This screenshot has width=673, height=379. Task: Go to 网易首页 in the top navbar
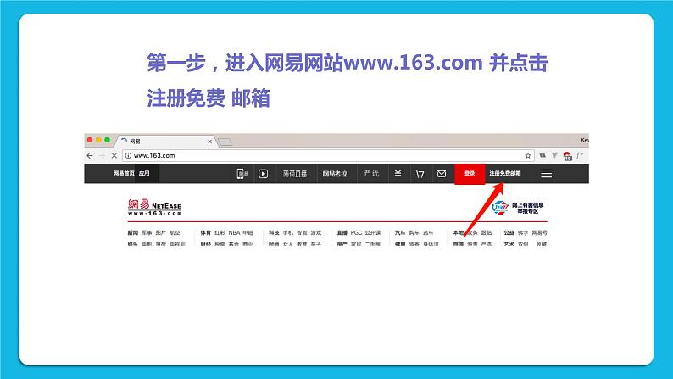tap(124, 174)
